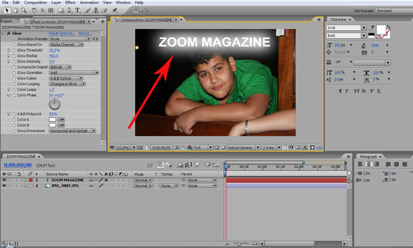Select the Eraser tool

pyautogui.click(x=105, y=10)
